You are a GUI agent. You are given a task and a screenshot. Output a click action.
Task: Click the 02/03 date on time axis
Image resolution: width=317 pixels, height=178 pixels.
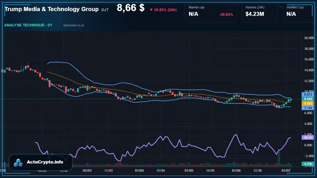coord(87,171)
